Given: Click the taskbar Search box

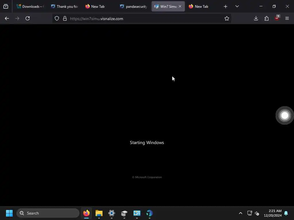Looking at the screenshot, I should tap(48, 213).
